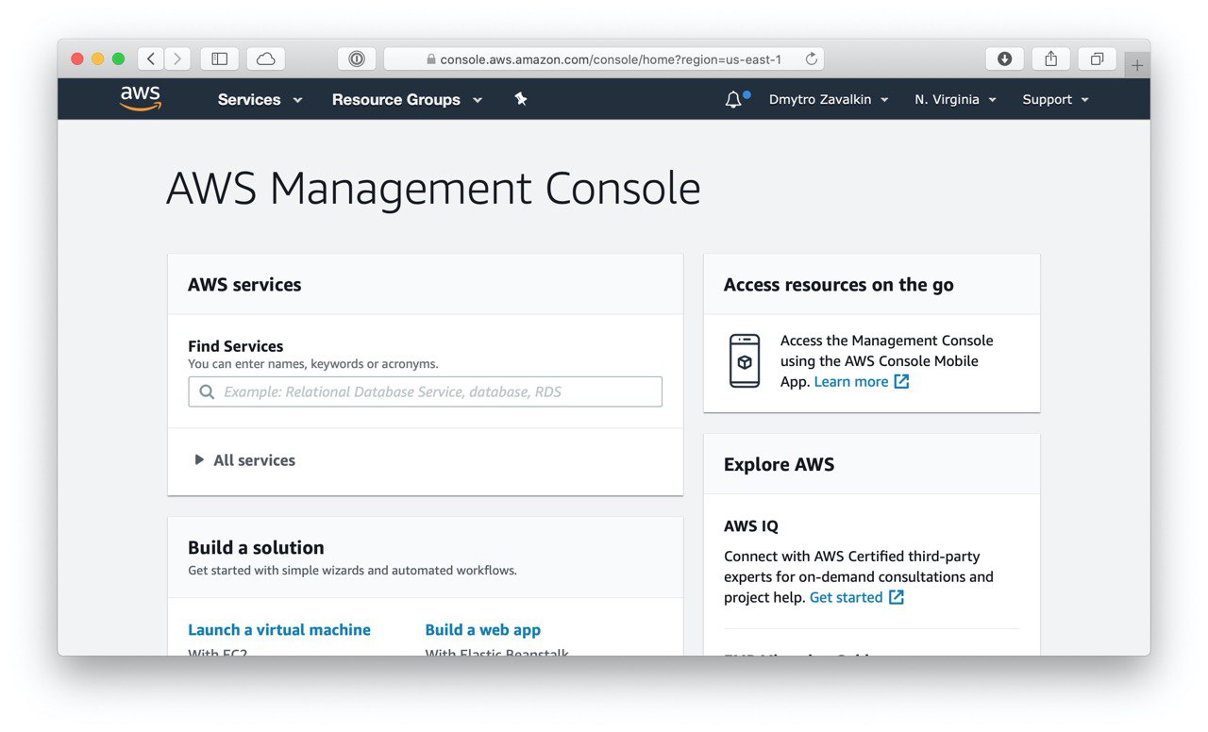This screenshot has width=1208, height=732.
Task: Open the Services dropdown menu
Action: click(260, 99)
